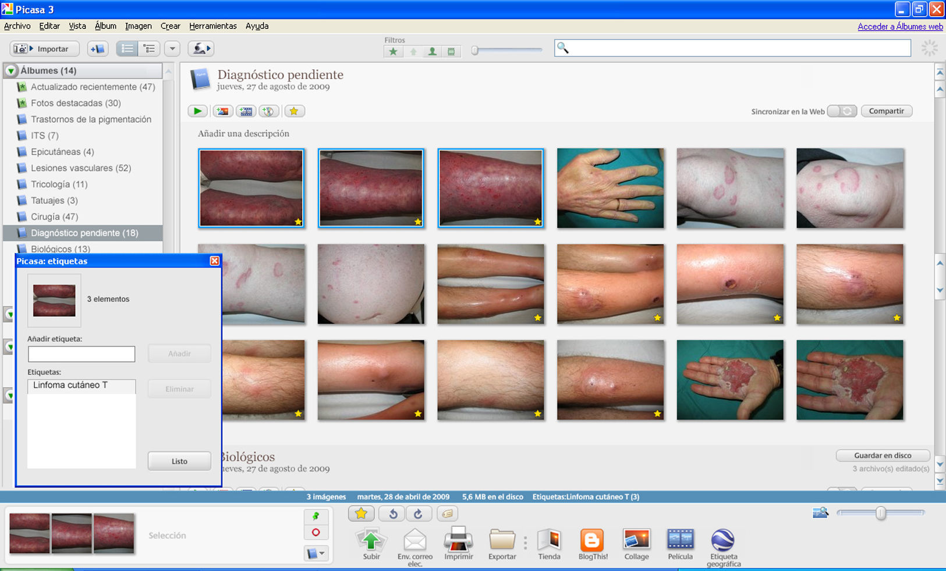This screenshot has height=571, width=946.
Task: Play the album slideshow with the green arrow
Action: tap(197, 111)
